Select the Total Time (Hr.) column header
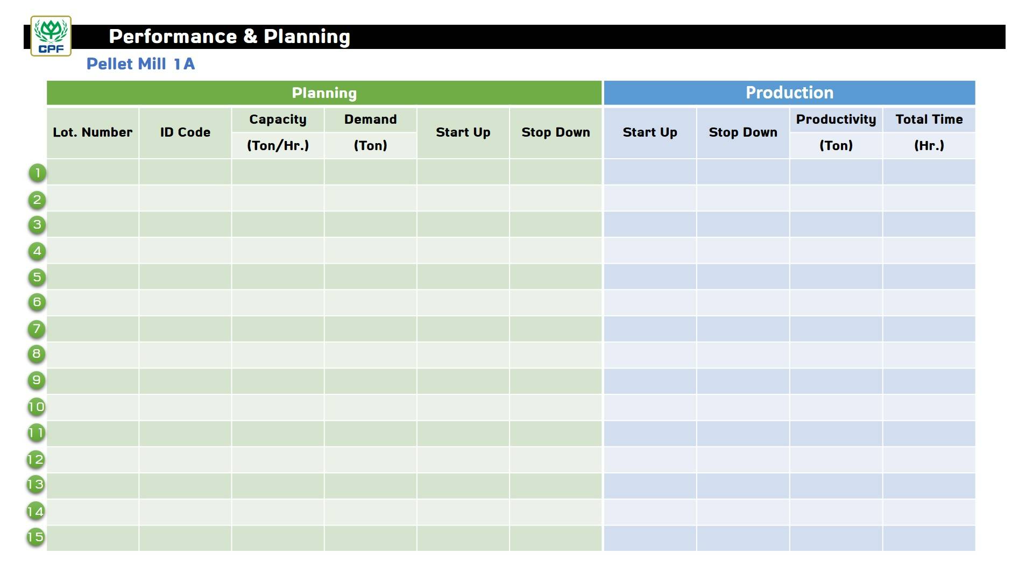Screen dimensions: 1033x581 (x=929, y=132)
